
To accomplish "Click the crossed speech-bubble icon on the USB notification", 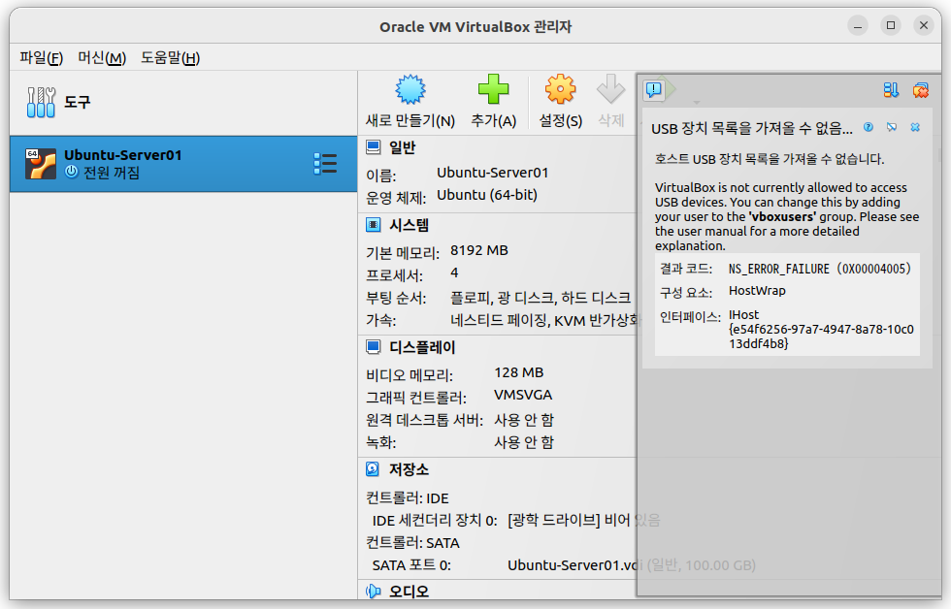I will (x=892, y=127).
